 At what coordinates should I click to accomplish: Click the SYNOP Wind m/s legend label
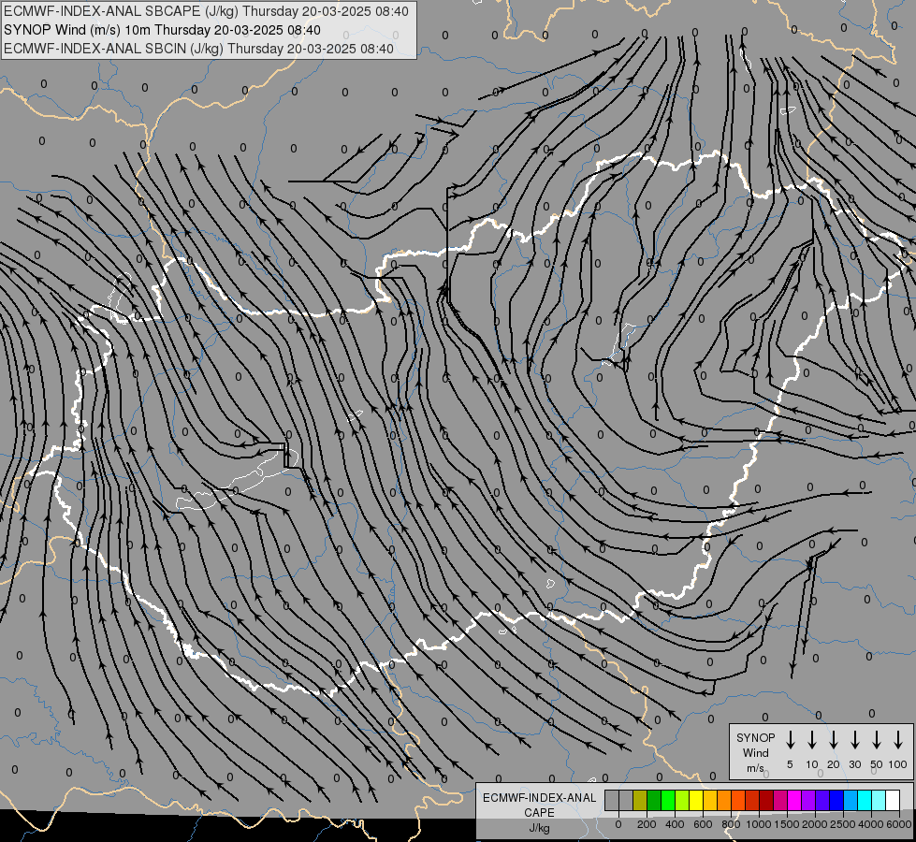[x=755, y=753]
